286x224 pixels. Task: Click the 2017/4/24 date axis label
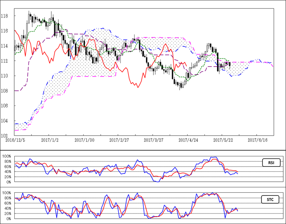point(187,139)
